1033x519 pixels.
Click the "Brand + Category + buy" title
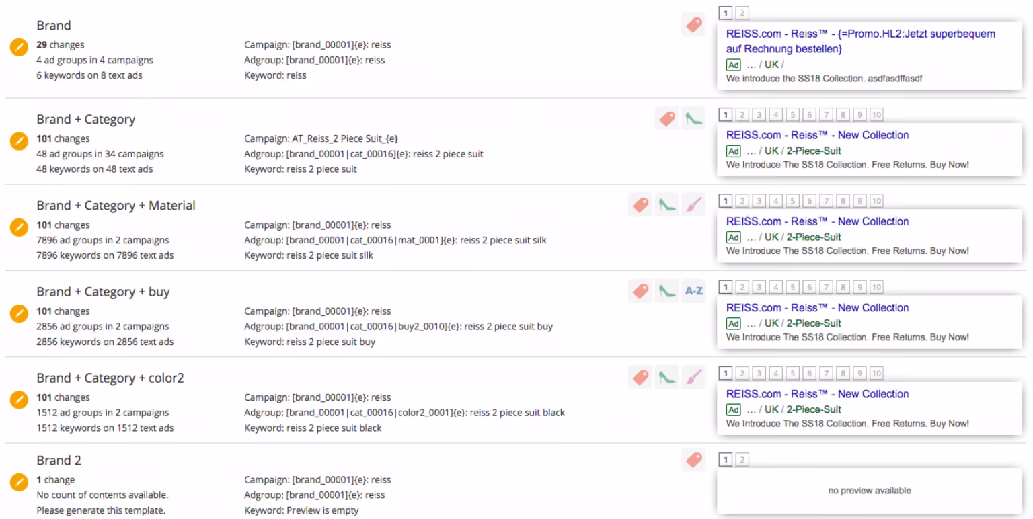coord(103,292)
